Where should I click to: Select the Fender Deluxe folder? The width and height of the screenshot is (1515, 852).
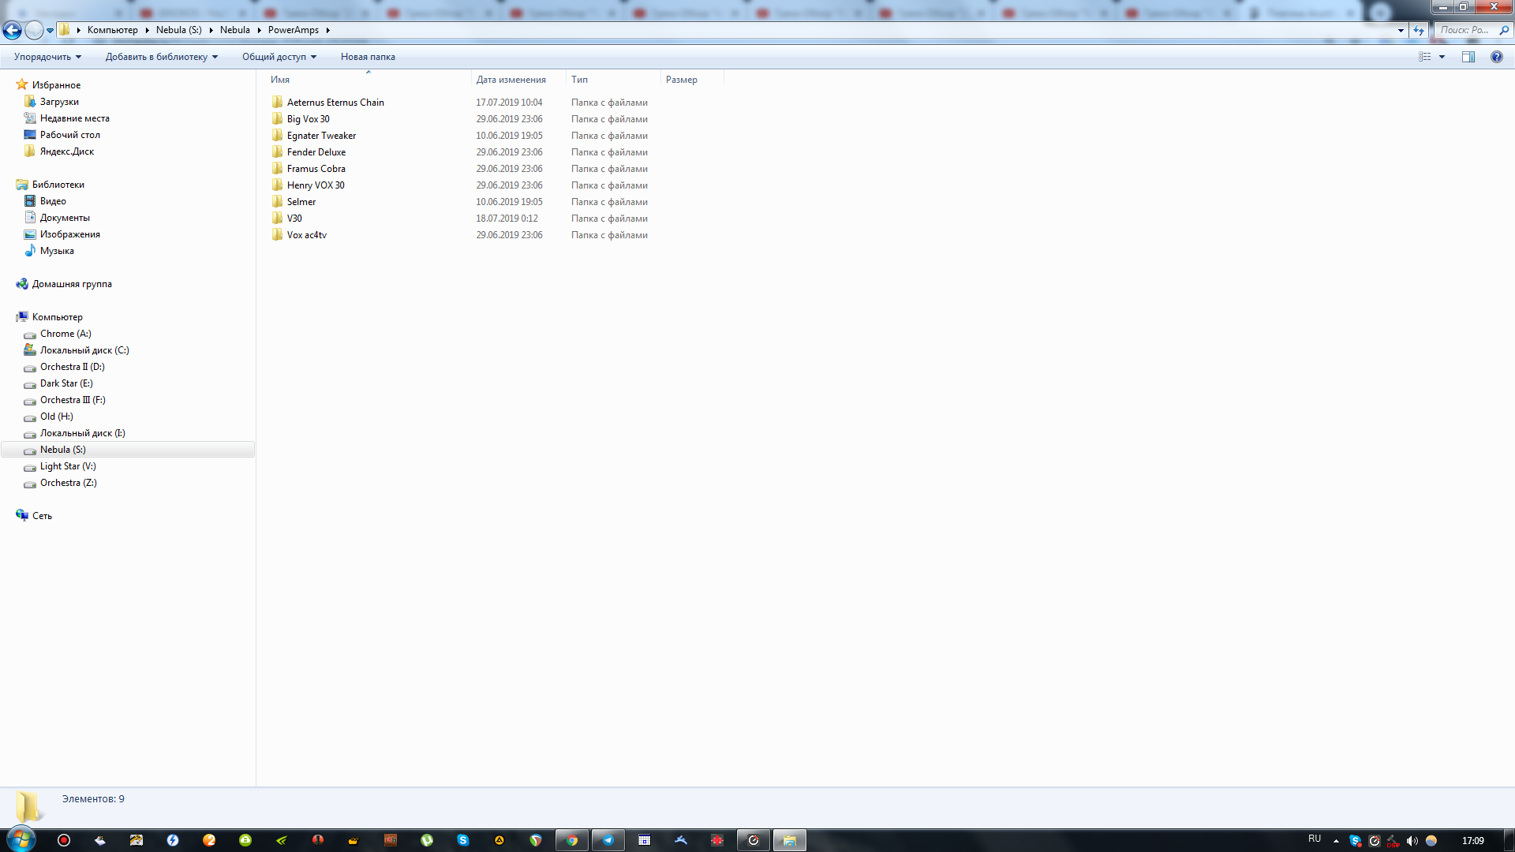click(316, 152)
